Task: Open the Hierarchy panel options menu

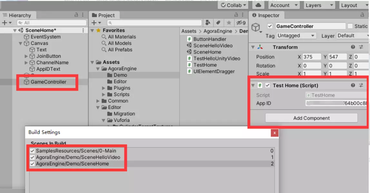Action: pos(83,15)
